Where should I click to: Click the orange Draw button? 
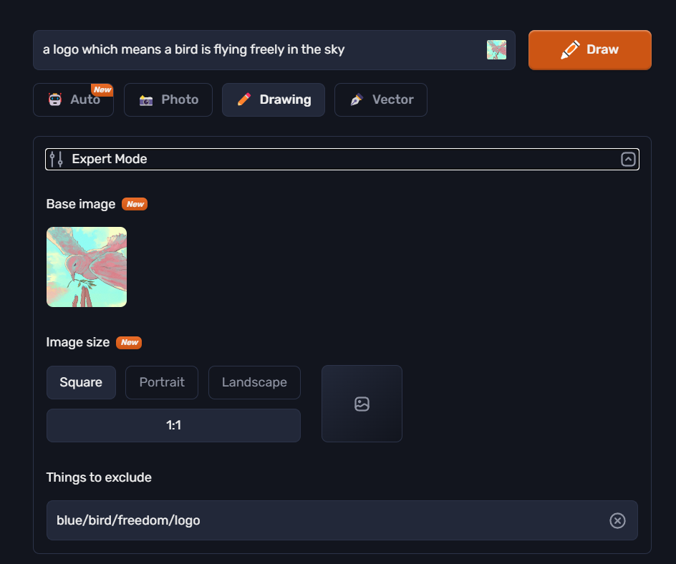[x=590, y=50]
